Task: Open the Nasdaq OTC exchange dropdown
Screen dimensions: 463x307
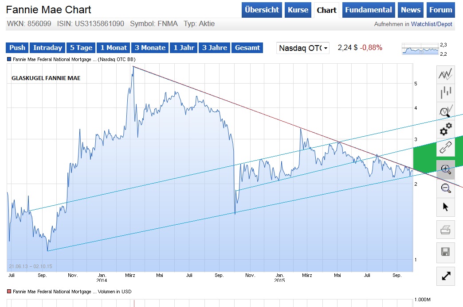Action: [x=302, y=48]
